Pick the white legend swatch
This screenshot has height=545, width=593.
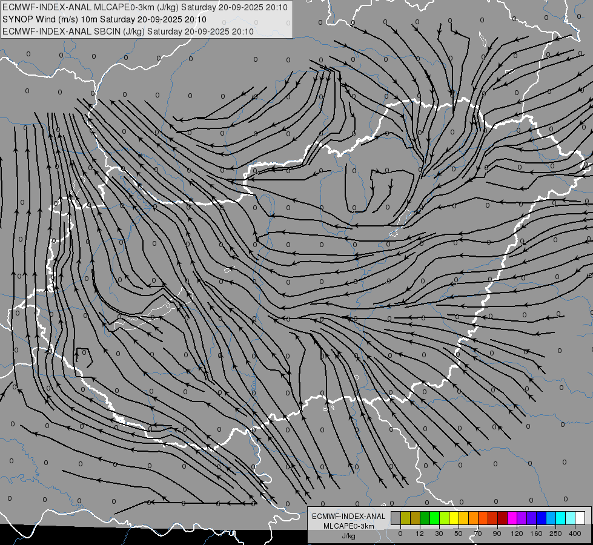580,518
